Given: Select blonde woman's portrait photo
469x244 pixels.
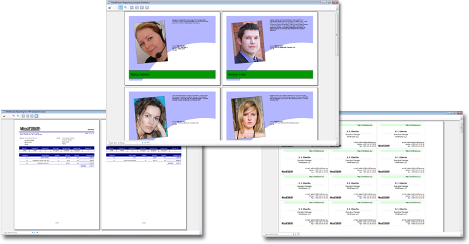Looking at the screenshot, I should [x=248, y=118].
